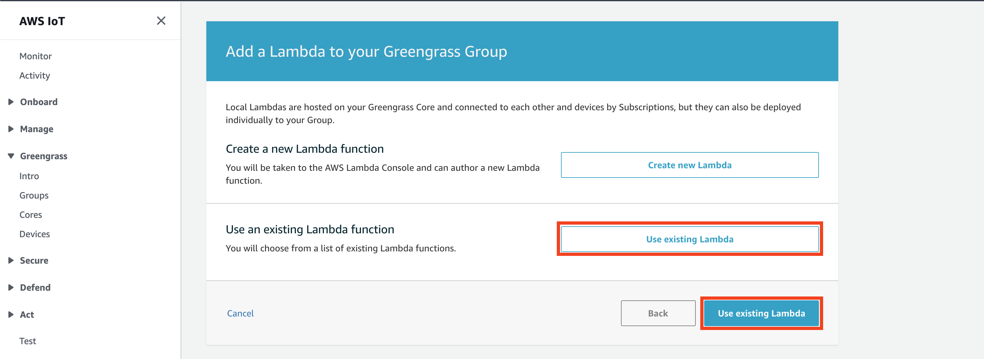Collapse the Greengrass section arrow
Viewport: 984px width, 359px height.
11,156
